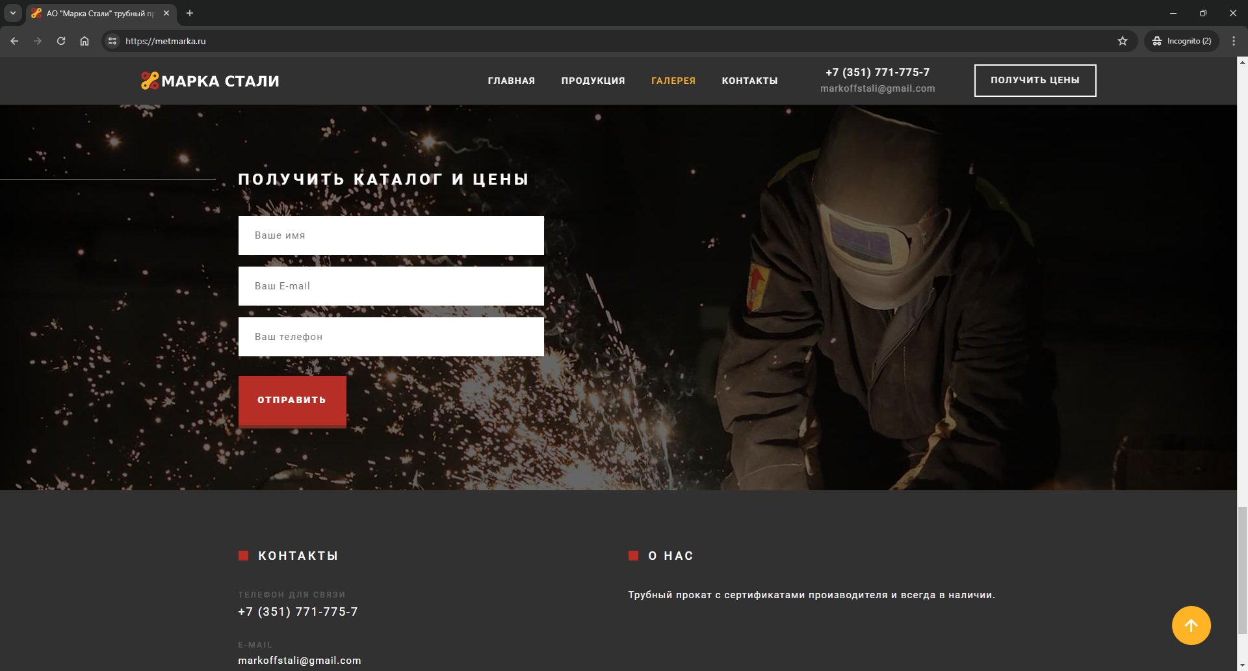Bookmark this page with the star icon

pos(1123,41)
